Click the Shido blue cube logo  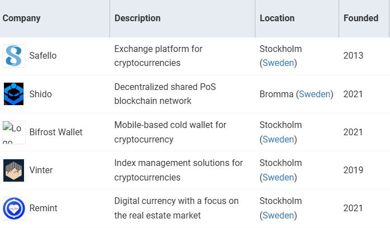coord(14,94)
